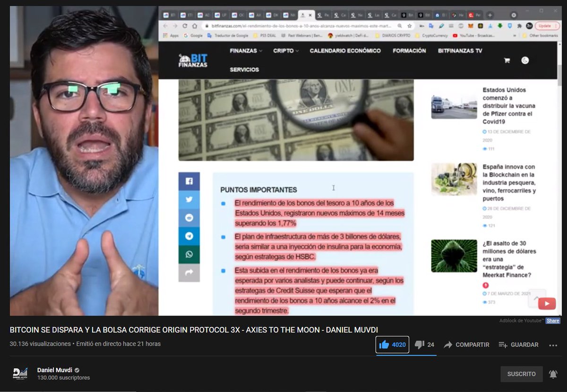
Task: Click the BitFinanzas site logo
Action: pos(193,60)
